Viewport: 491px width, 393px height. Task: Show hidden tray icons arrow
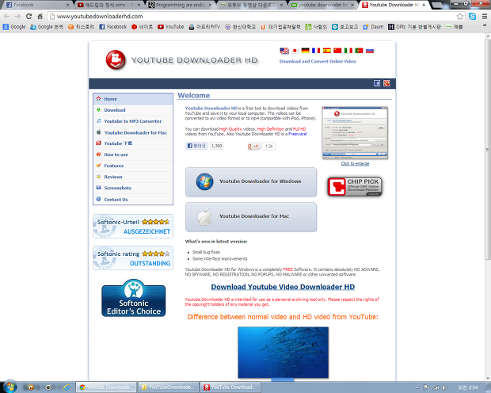[417, 387]
